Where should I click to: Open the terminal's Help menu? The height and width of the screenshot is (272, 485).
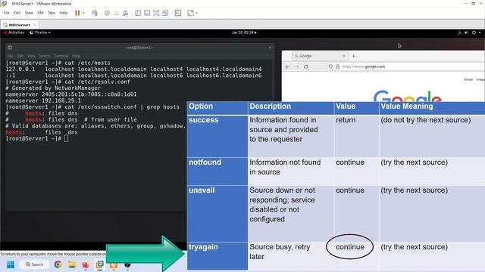coord(76,56)
